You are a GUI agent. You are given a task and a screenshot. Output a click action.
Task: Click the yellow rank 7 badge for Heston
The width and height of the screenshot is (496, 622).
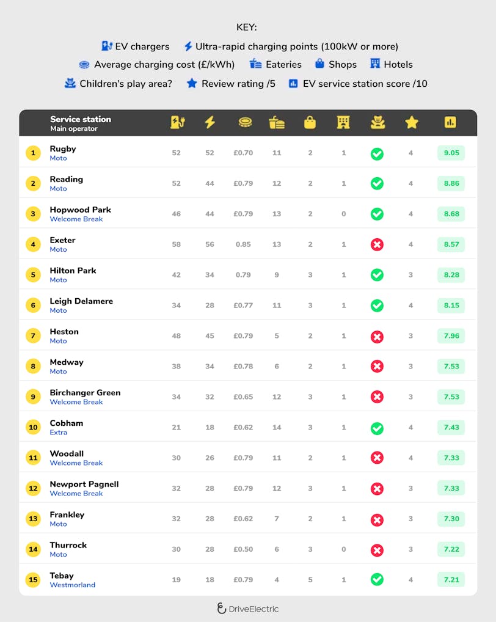[33, 335]
